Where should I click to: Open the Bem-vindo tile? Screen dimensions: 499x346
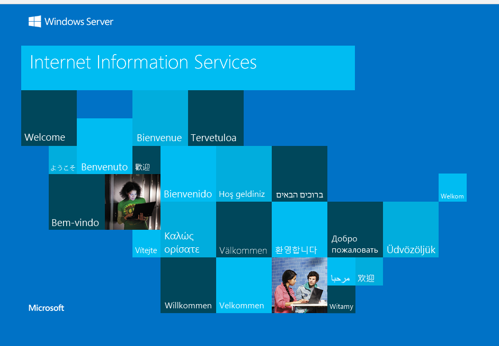click(x=77, y=202)
